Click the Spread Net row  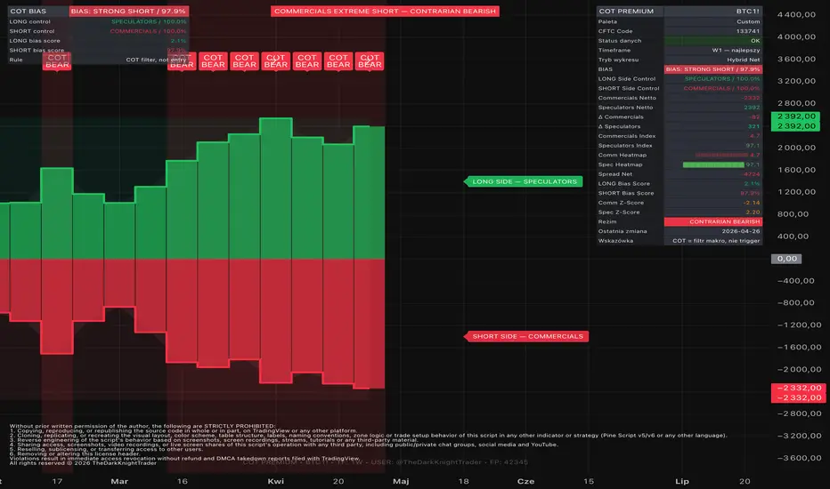(x=679, y=174)
